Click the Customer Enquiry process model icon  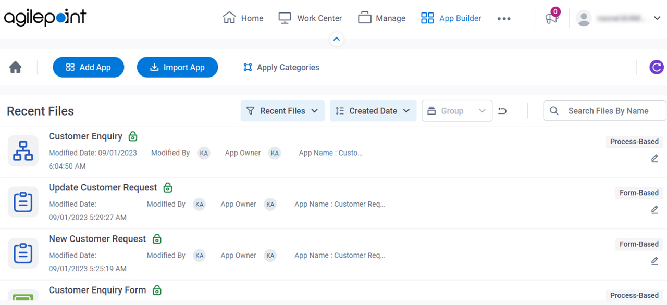[23, 150]
